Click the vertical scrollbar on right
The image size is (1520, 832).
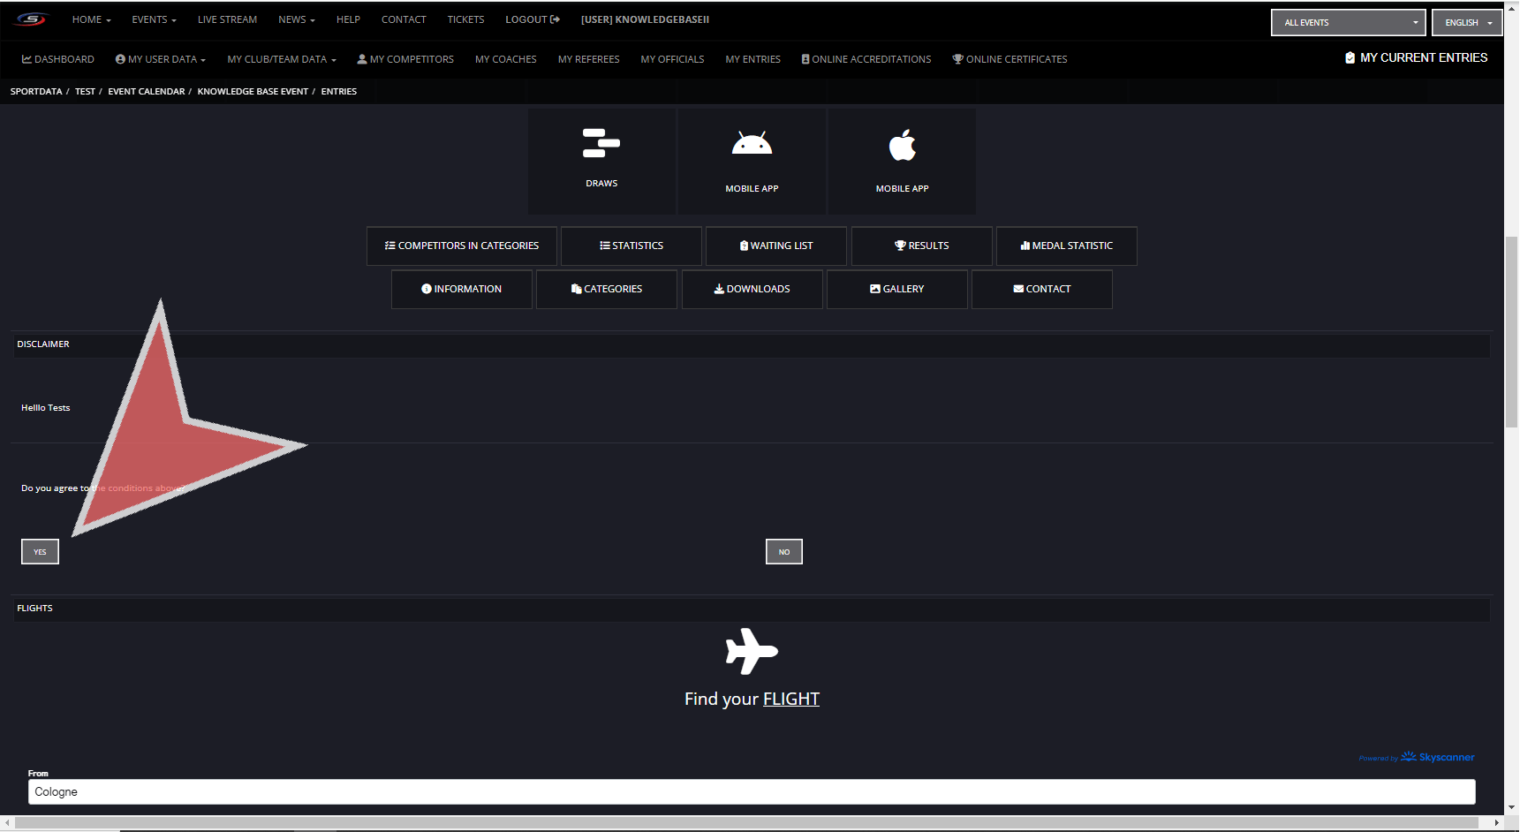(x=1512, y=336)
